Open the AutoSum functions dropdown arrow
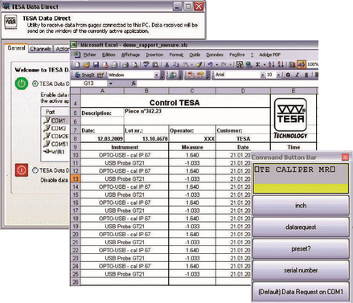The height and width of the screenshot is (303, 353). (265, 64)
